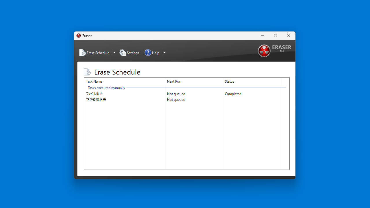Click the Help toolbar label
The image size is (370, 208).
click(156, 53)
